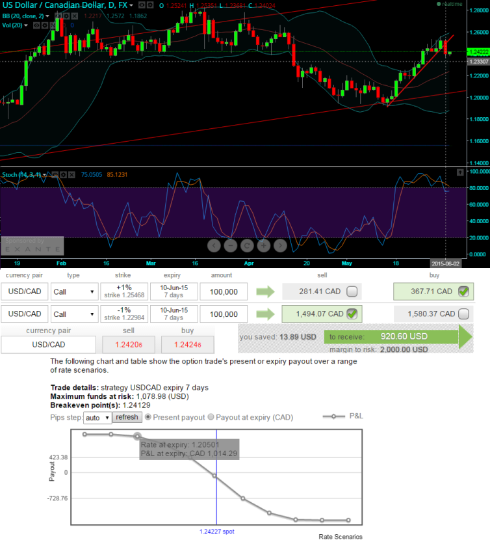
Task: Check sell 281.41 CAD checkbox
Action: [352, 291]
